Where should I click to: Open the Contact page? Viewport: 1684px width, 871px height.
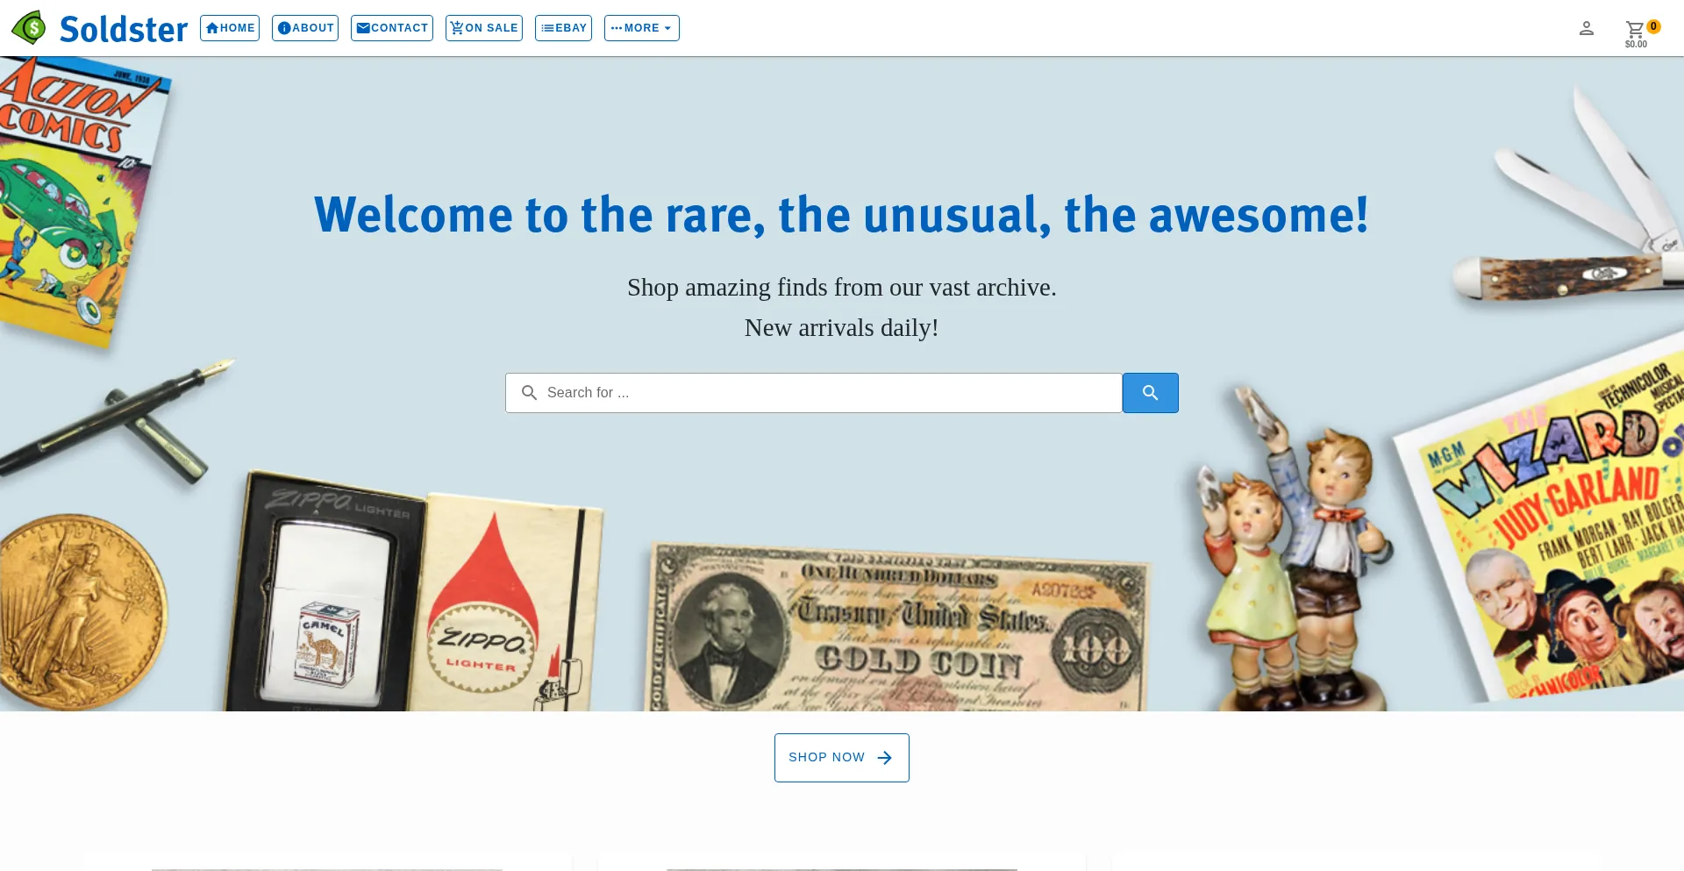pos(392,28)
